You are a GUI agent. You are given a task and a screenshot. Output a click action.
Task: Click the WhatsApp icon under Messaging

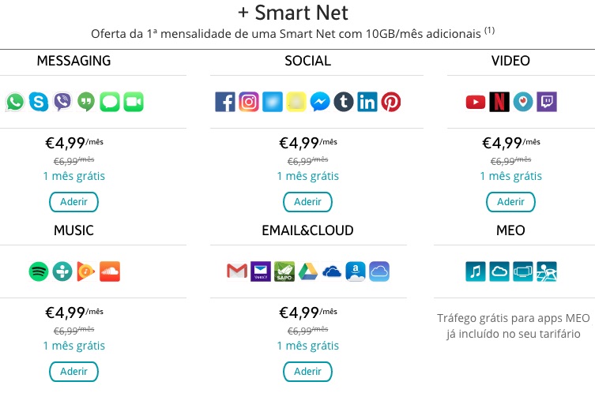click(15, 101)
